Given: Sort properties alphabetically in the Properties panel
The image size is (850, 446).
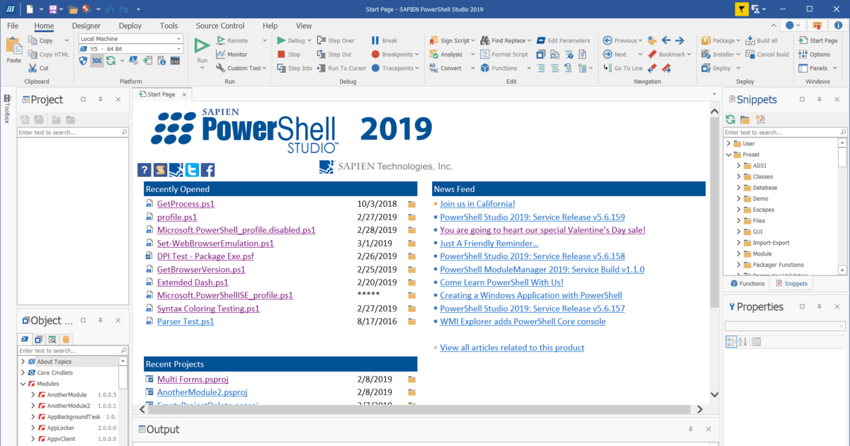Looking at the screenshot, I should (741, 341).
